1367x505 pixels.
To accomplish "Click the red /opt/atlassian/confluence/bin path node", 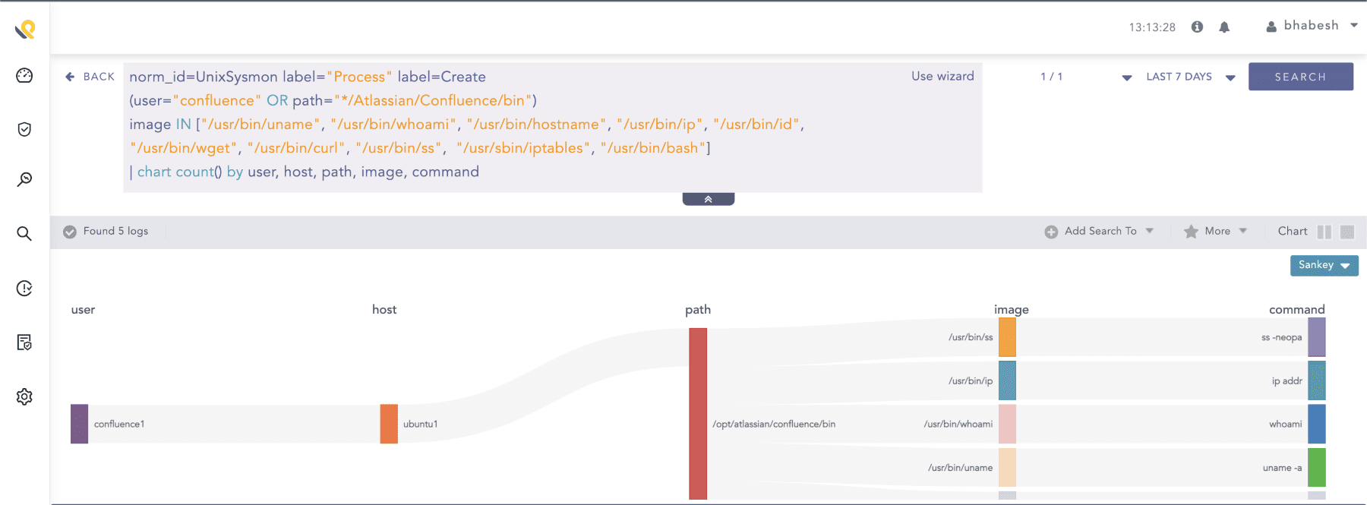I will point(697,414).
